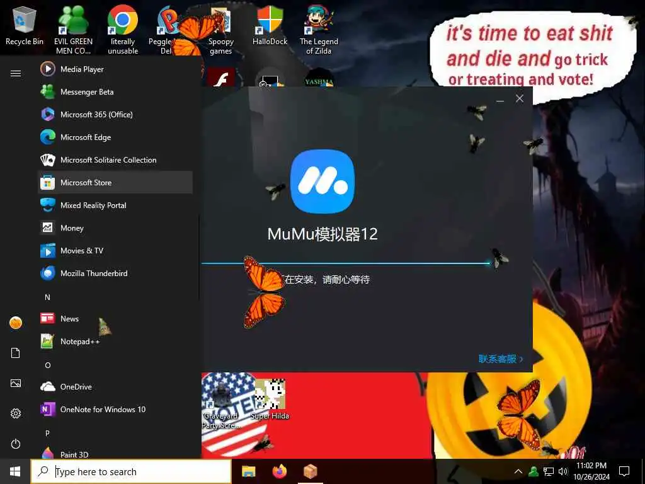The height and width of the screenshot is (484, 645).
Task: Open Documents from Start sidebar
Action: coord(16,353)
